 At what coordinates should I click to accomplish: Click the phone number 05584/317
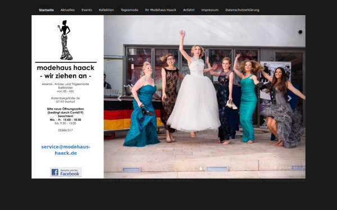65,130
